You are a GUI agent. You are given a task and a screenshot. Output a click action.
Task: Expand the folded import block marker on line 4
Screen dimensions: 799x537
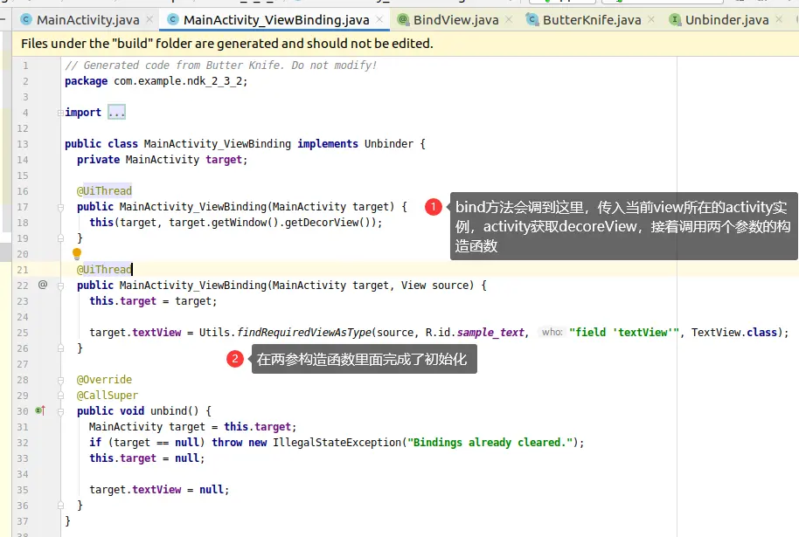point(60,113)
